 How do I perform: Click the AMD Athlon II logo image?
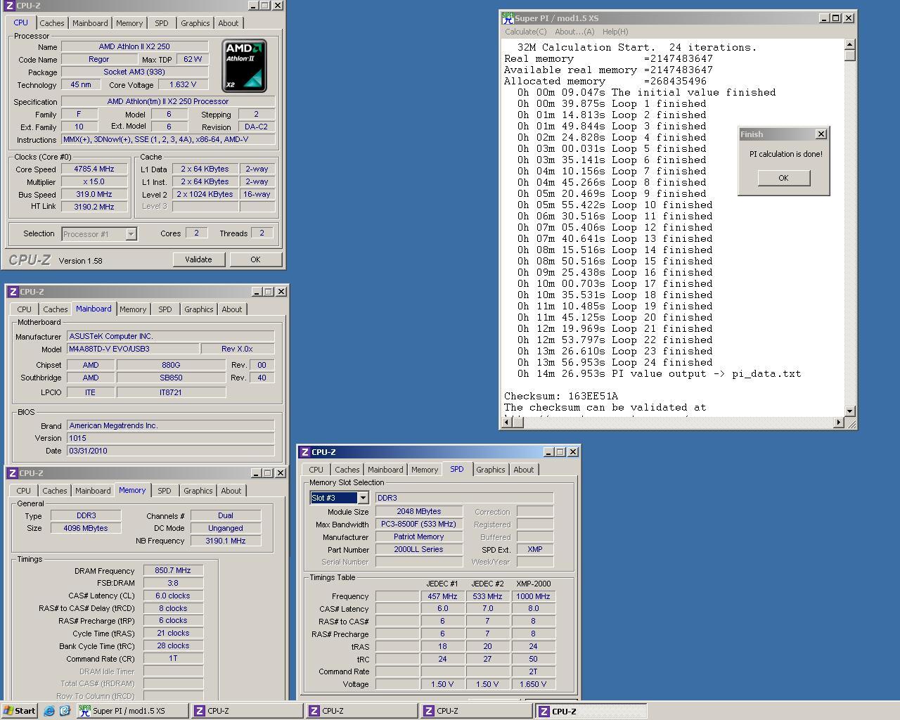[244, 65]
